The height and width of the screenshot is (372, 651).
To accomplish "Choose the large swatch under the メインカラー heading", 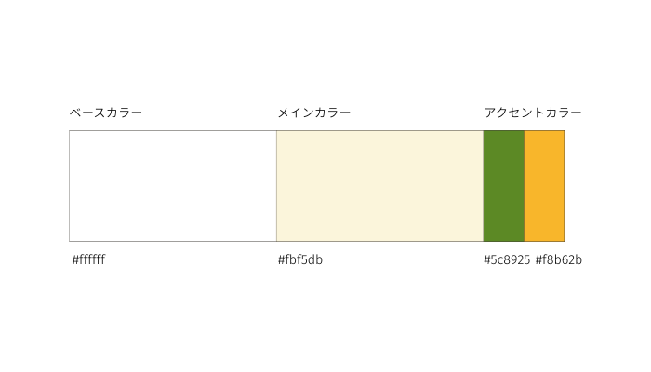I will (379, 186).
